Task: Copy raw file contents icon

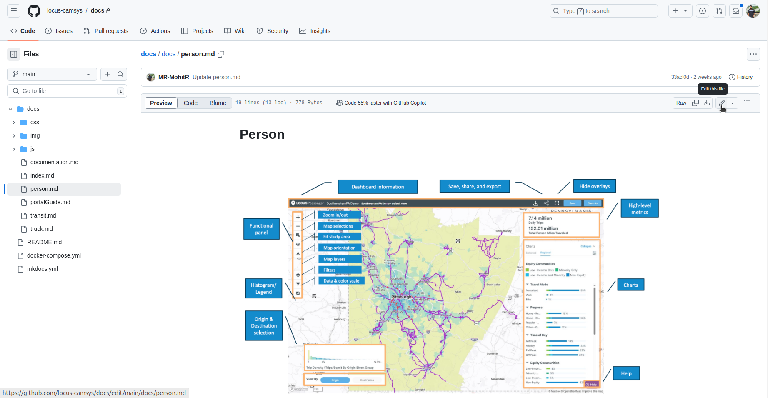Action: tap(695, 103)
